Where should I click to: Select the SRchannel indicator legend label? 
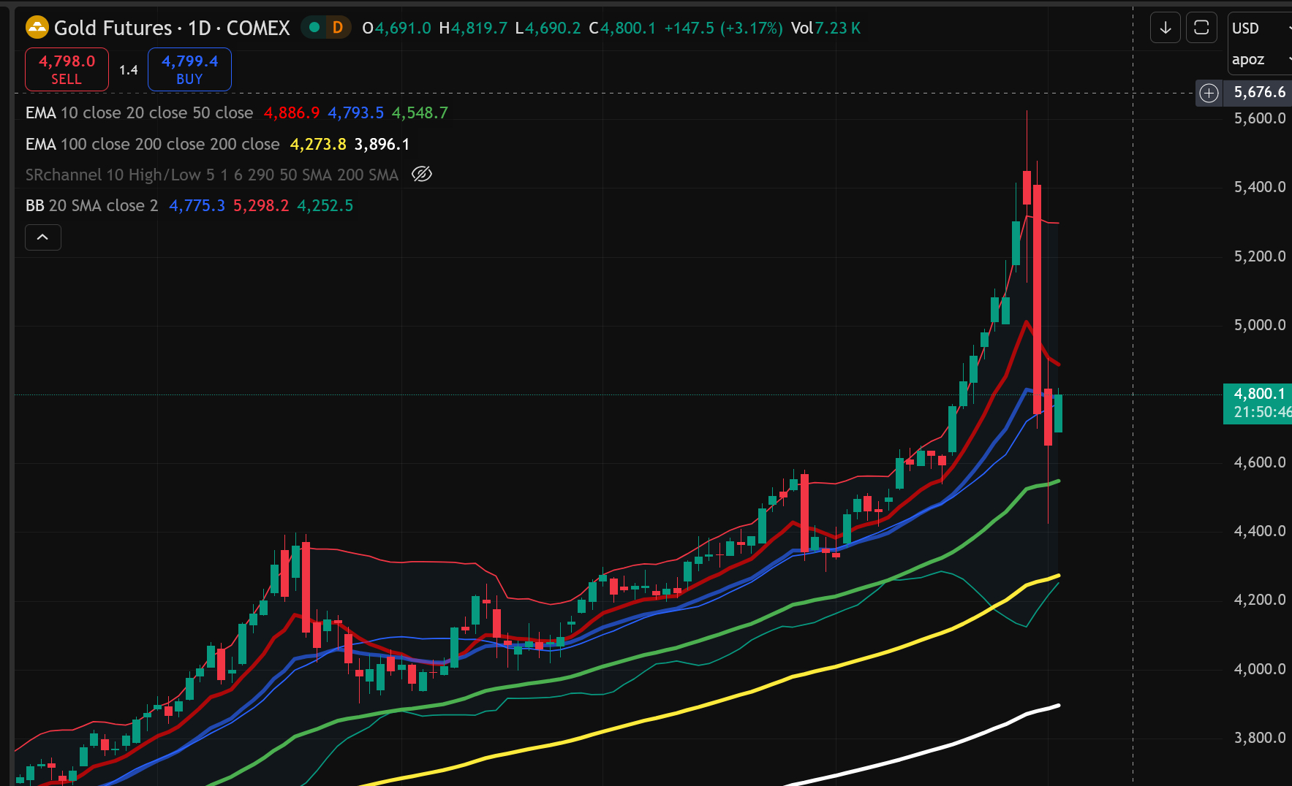211,175
